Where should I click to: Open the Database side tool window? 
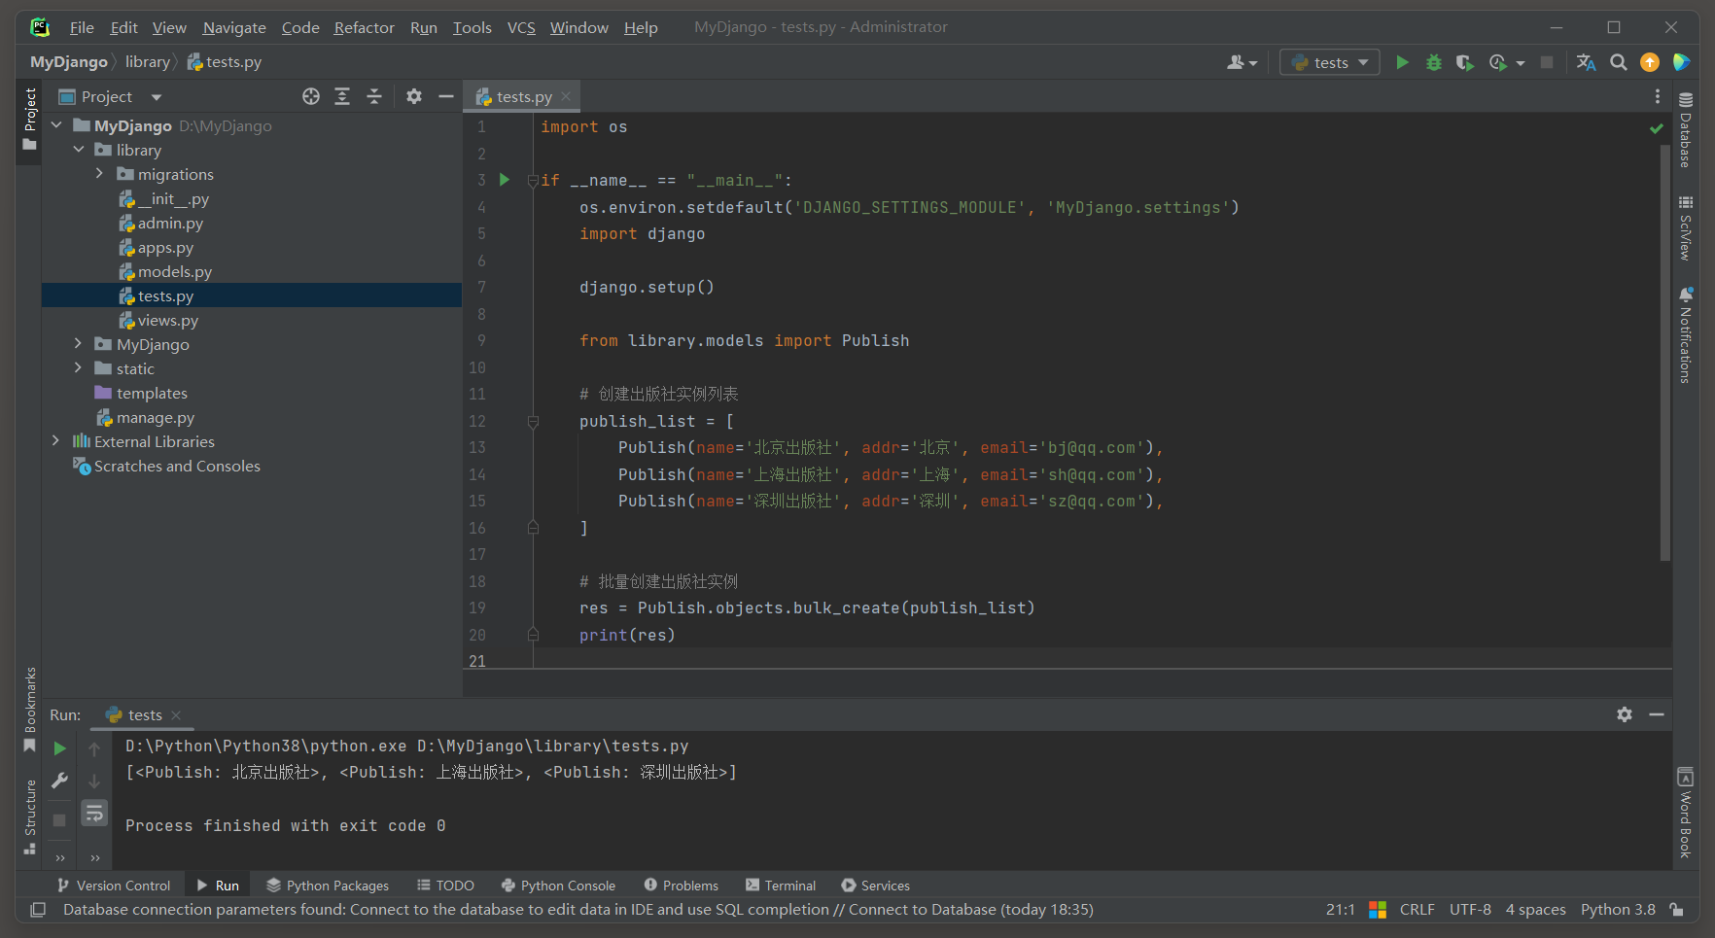click(x=1686, y=130)
